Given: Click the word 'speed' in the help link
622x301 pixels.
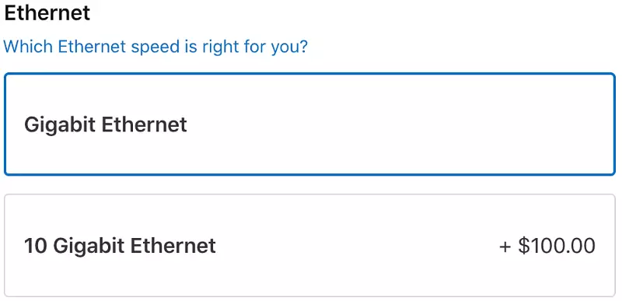Looking at the screenshot, I should 155,47.
